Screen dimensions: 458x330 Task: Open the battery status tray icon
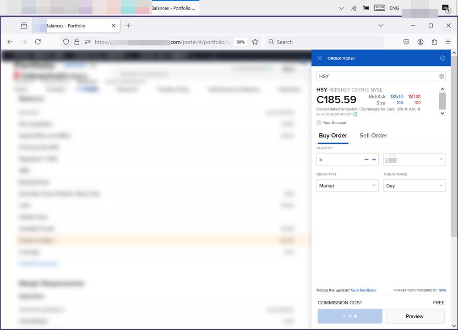tap(365, 8)
